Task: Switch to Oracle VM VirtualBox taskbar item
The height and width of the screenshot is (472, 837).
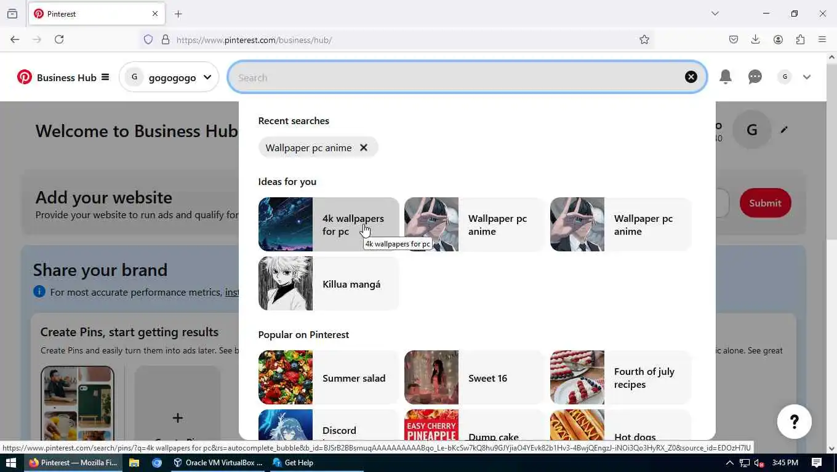Action: click(218, 463)
